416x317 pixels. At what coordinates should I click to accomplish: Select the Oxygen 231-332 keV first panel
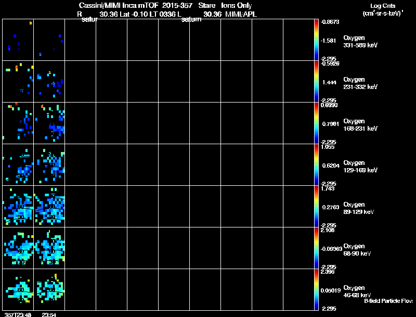18,82
